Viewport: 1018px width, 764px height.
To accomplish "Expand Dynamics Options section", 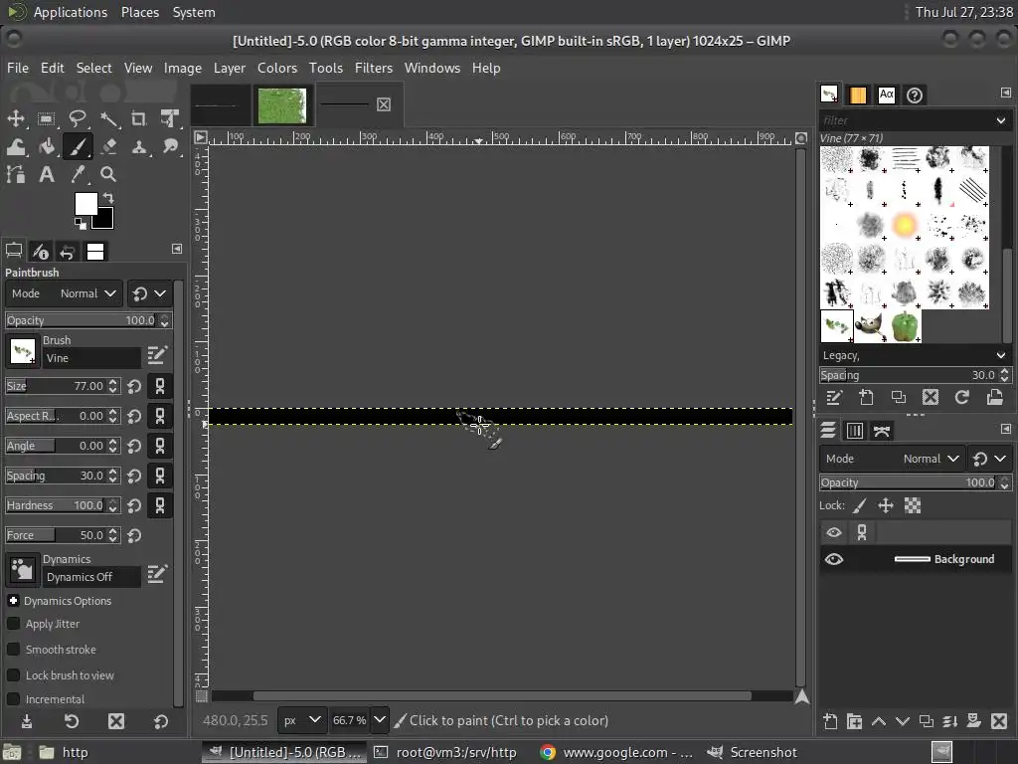I will pyautogui.click(x=13, y=601).
